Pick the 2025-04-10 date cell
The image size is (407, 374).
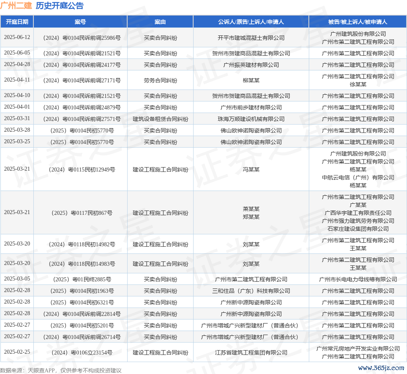point(17,95)
